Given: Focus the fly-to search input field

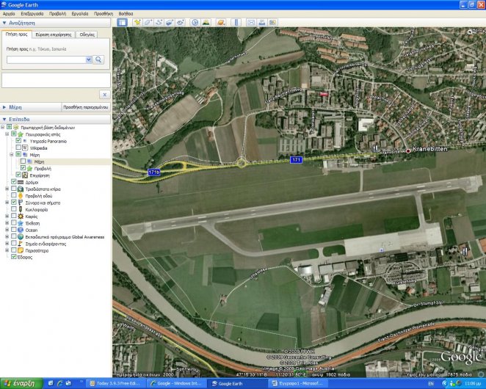Looking at the screenshot, I should (x=46, y=60).
